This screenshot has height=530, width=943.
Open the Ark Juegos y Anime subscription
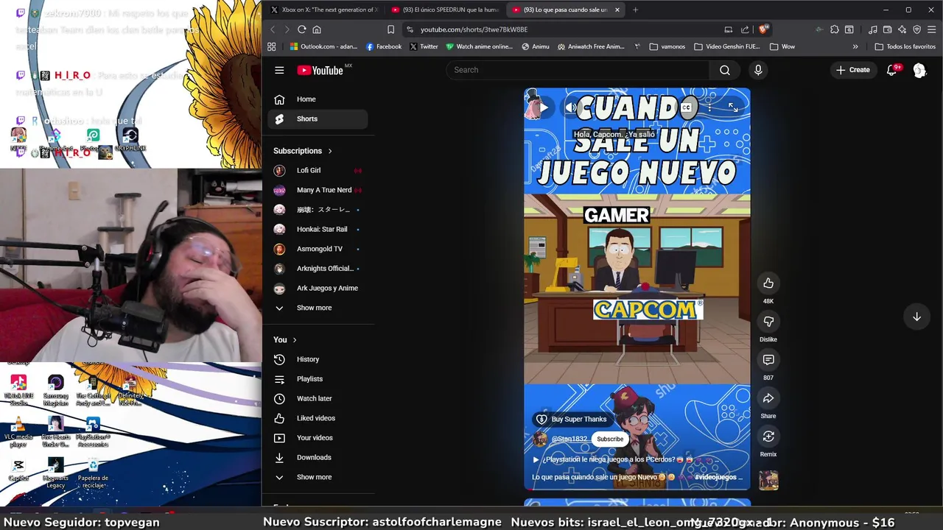(318, 288)
